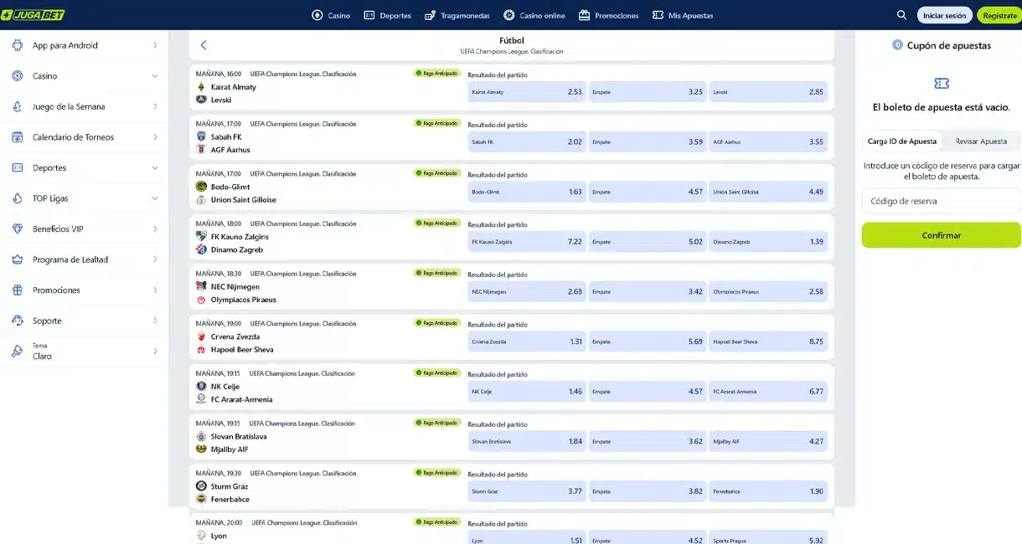Bet on Empate at 3.59 for Sabah FK match
Viewport: 1022px width, 544px height.
pos(648,142)
